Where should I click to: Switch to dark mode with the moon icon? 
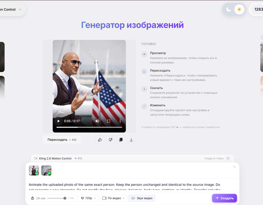pos(228,9)
